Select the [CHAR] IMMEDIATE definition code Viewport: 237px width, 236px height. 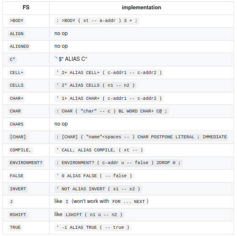click(141, 137)
